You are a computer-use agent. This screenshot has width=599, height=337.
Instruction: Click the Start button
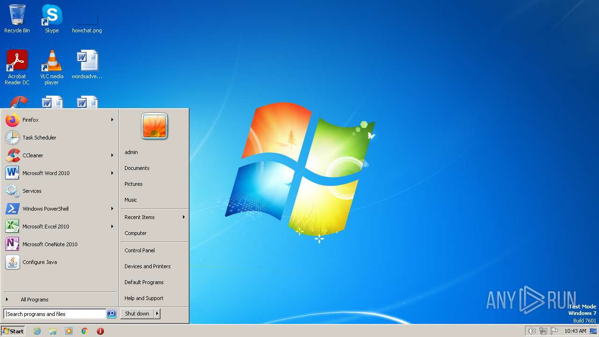tap(13, 331)
